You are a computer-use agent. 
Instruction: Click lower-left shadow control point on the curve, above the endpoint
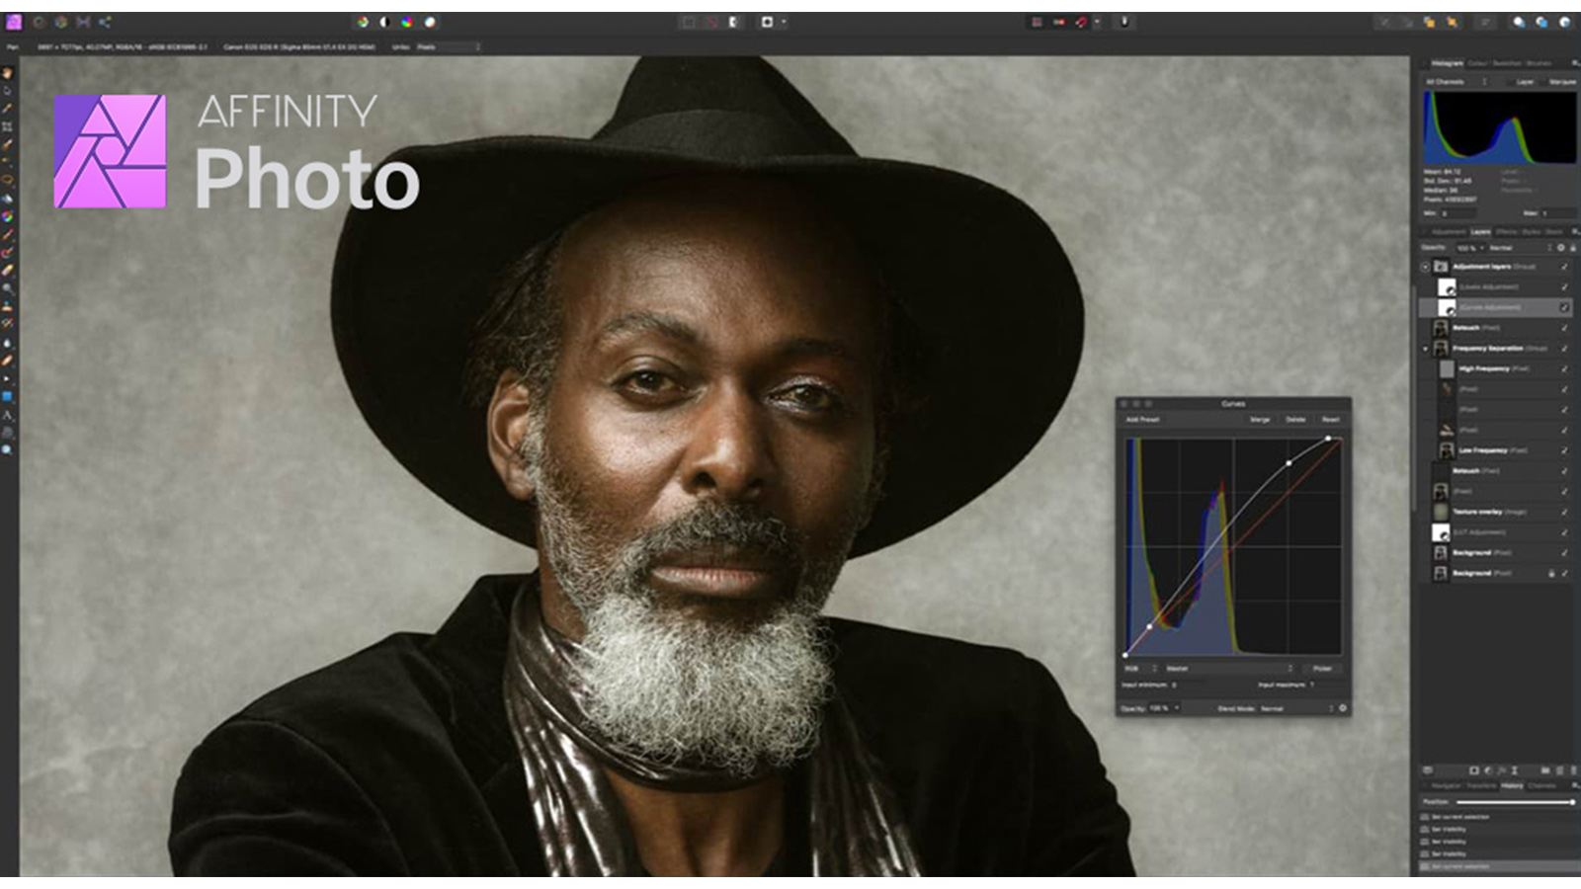(1149, 626)
